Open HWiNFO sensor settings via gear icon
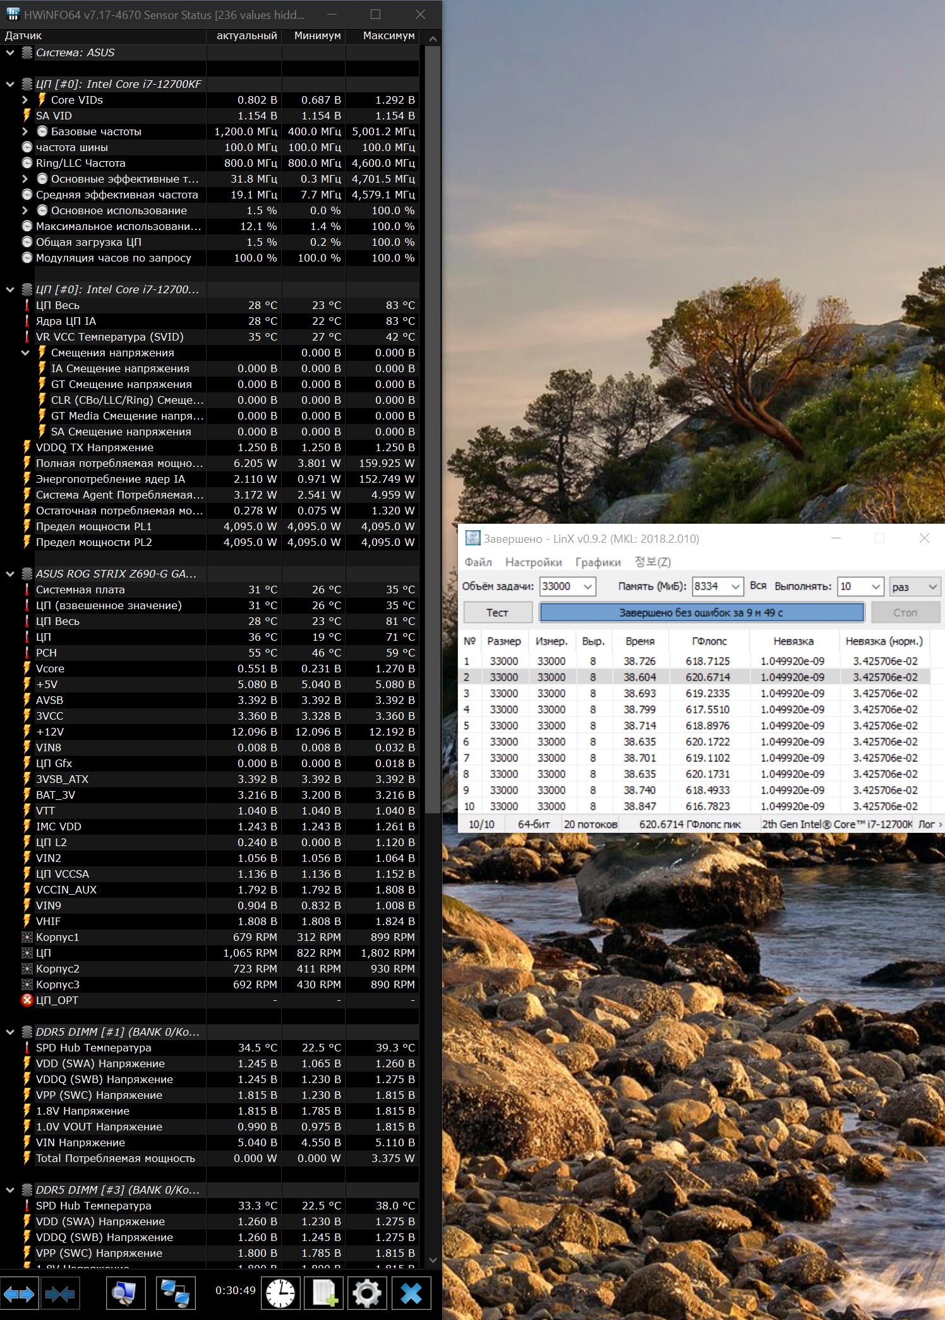 coord(367,1294)
